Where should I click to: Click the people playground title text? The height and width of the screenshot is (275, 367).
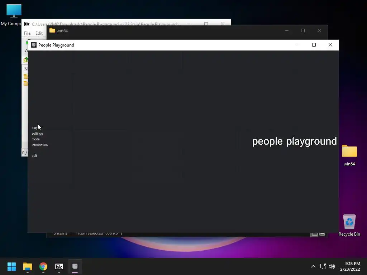295,141
